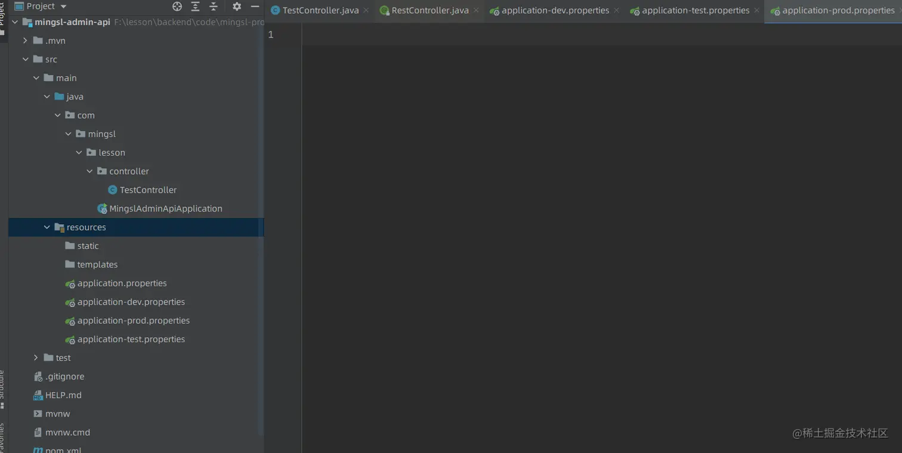Click the Collapse All icon in Project panel
The image size is (902, 453).
214,7
